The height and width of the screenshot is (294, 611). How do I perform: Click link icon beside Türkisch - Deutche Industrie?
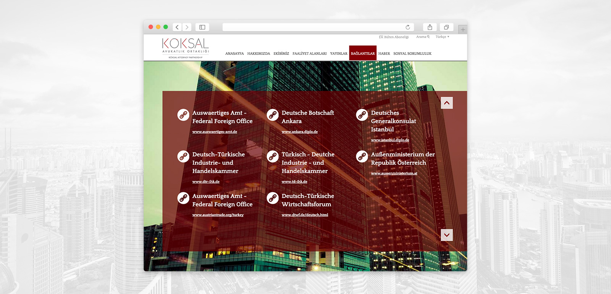coord(273,156)
